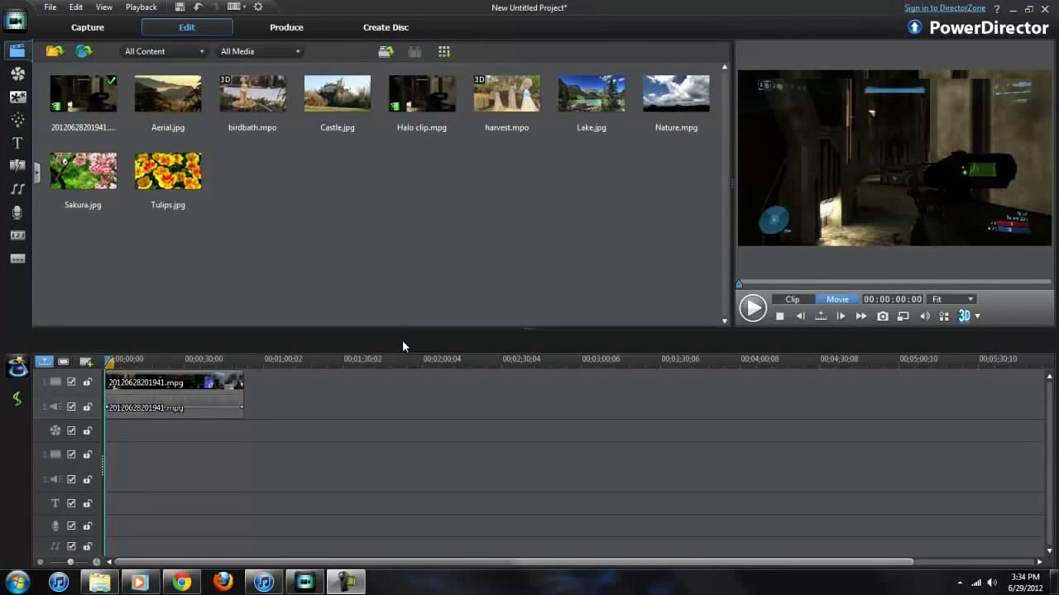Switch to the Produce tab
Image resolution: width=1059 pixels, height=595 pixels.
[286, 27]
